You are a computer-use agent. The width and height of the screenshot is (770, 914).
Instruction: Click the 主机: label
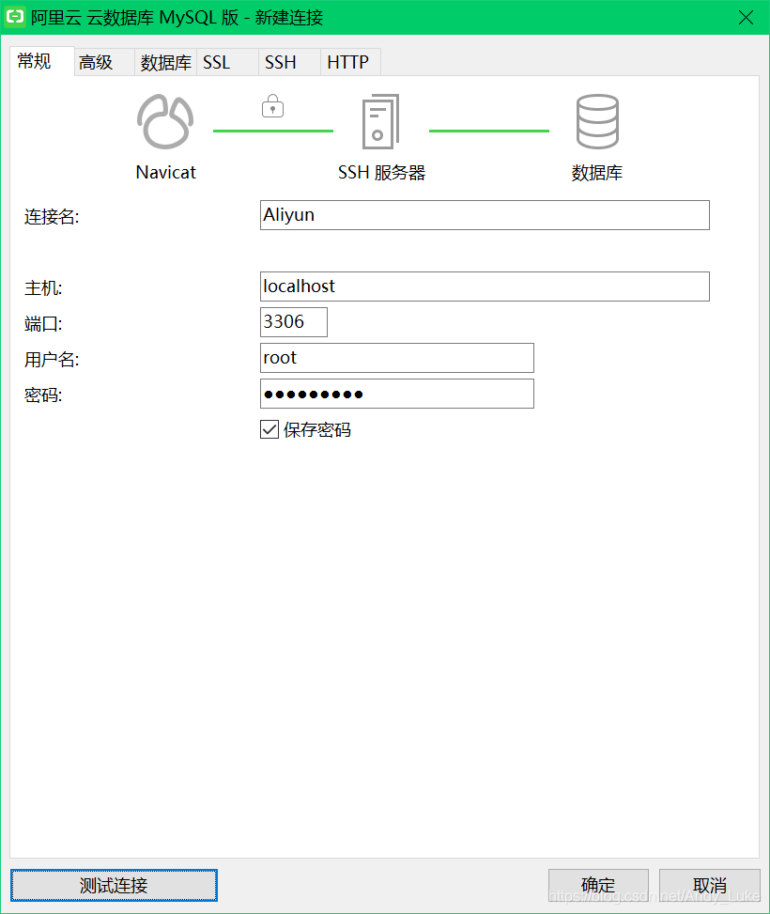(x=43, y=288)
